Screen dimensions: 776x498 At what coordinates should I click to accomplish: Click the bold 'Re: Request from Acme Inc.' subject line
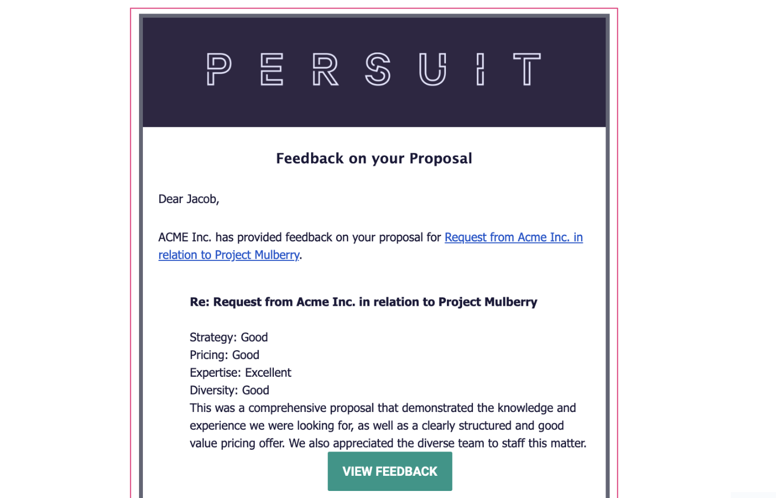tap(364, 302)
